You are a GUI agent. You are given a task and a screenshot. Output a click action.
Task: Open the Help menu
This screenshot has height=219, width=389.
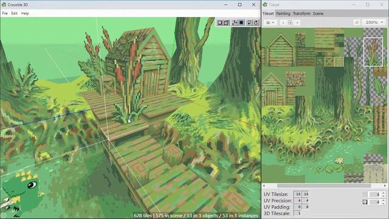point(25,13)
